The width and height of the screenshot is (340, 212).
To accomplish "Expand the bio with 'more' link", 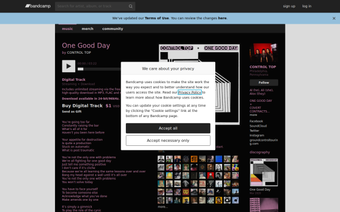I will click(253, 115).
